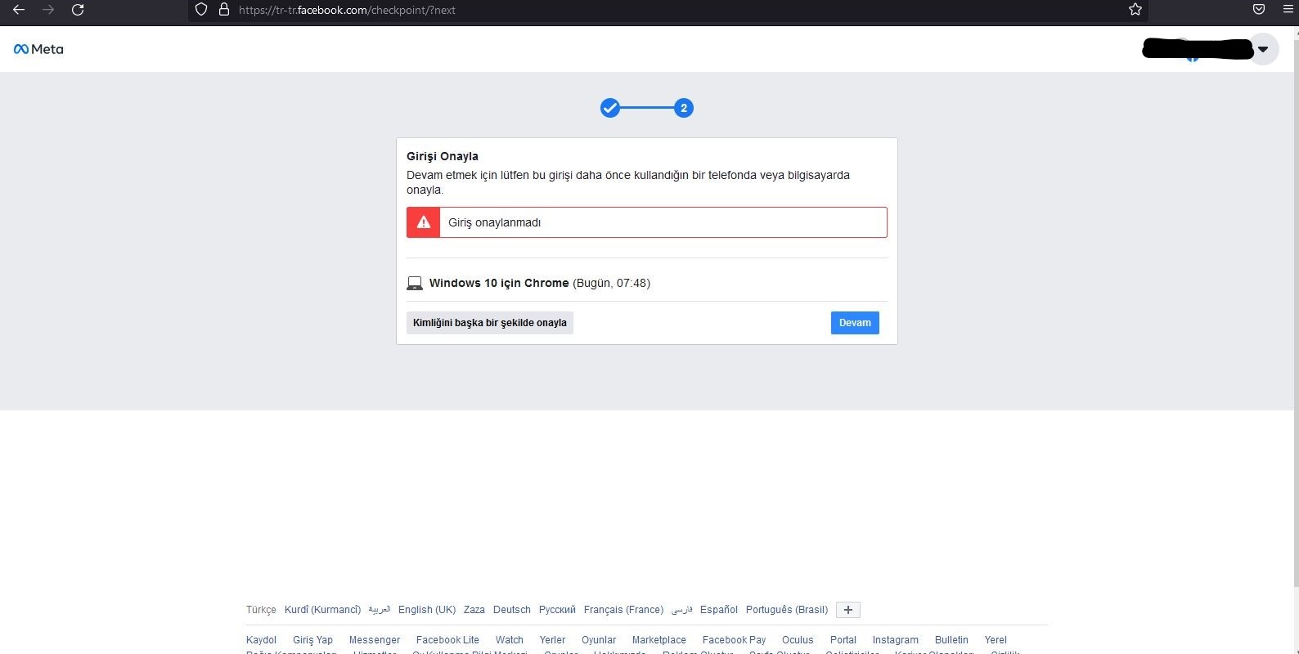Open the Yerler footer link
The image size is (1299, 654).
click(x=552, y=640)
